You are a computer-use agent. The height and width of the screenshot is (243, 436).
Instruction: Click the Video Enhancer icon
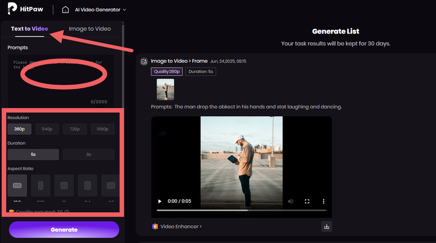click(x=155, y=227)
